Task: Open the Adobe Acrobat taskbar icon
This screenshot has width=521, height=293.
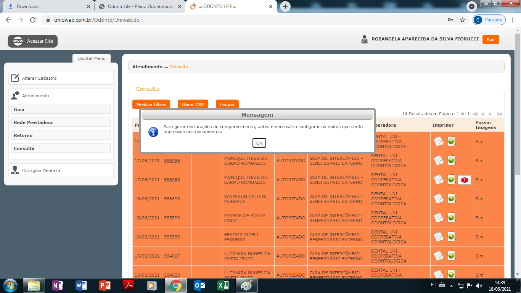Action: [x=129, y=285]
